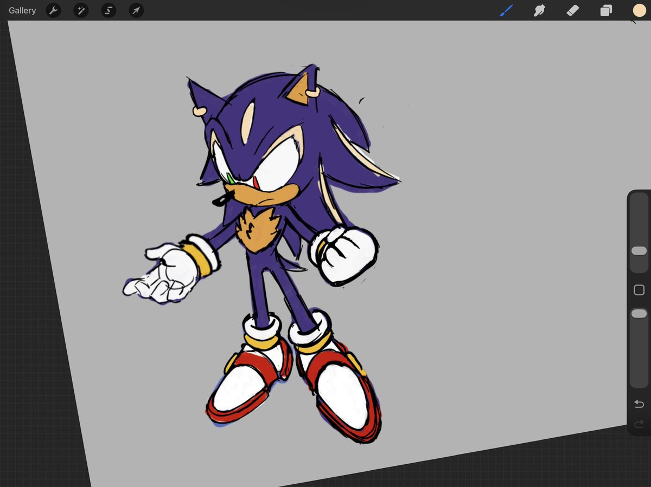Redo the last undone stroke
This screenshot has width=651, height=487.
(x=639, y=424)
